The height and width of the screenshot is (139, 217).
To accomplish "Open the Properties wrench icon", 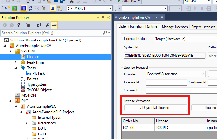I will click(48, 25).
